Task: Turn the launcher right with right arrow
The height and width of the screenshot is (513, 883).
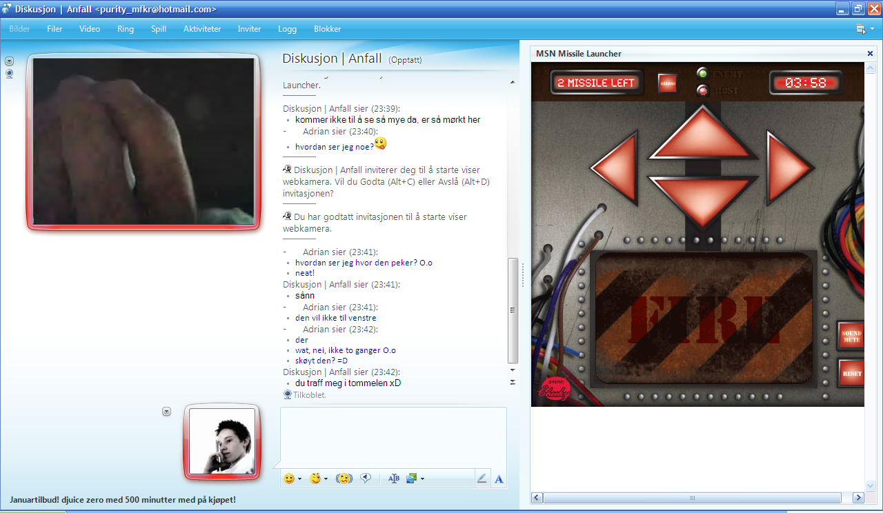Action: (790, 168)
